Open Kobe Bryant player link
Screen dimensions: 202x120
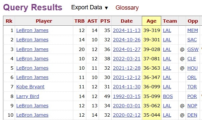[x=30, y=87]
